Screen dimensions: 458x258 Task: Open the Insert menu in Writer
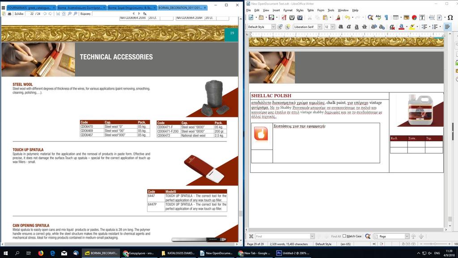[276, 10]
